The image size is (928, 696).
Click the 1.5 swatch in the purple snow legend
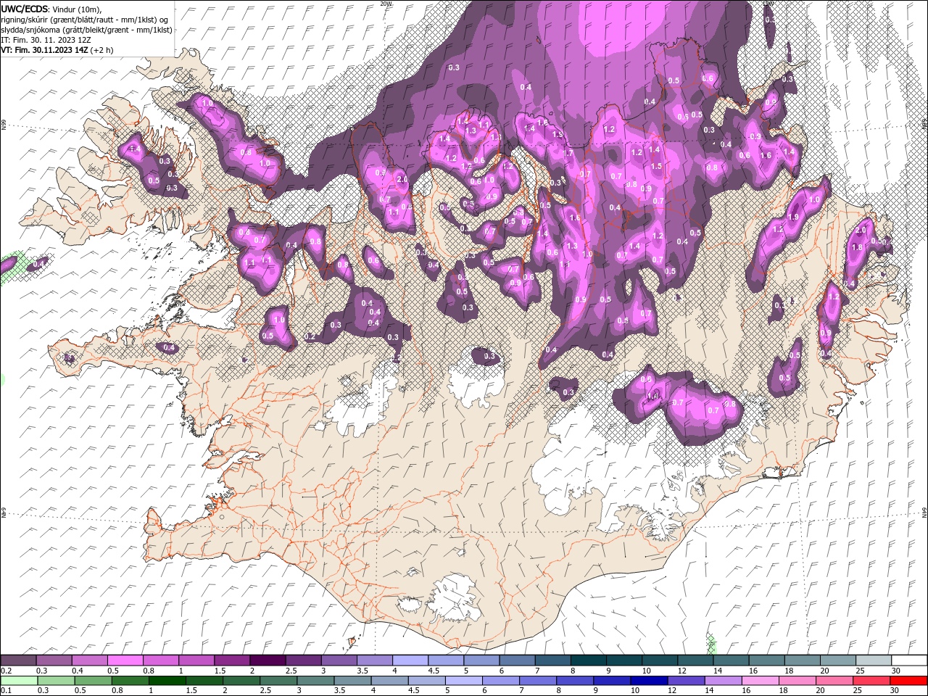231,660
